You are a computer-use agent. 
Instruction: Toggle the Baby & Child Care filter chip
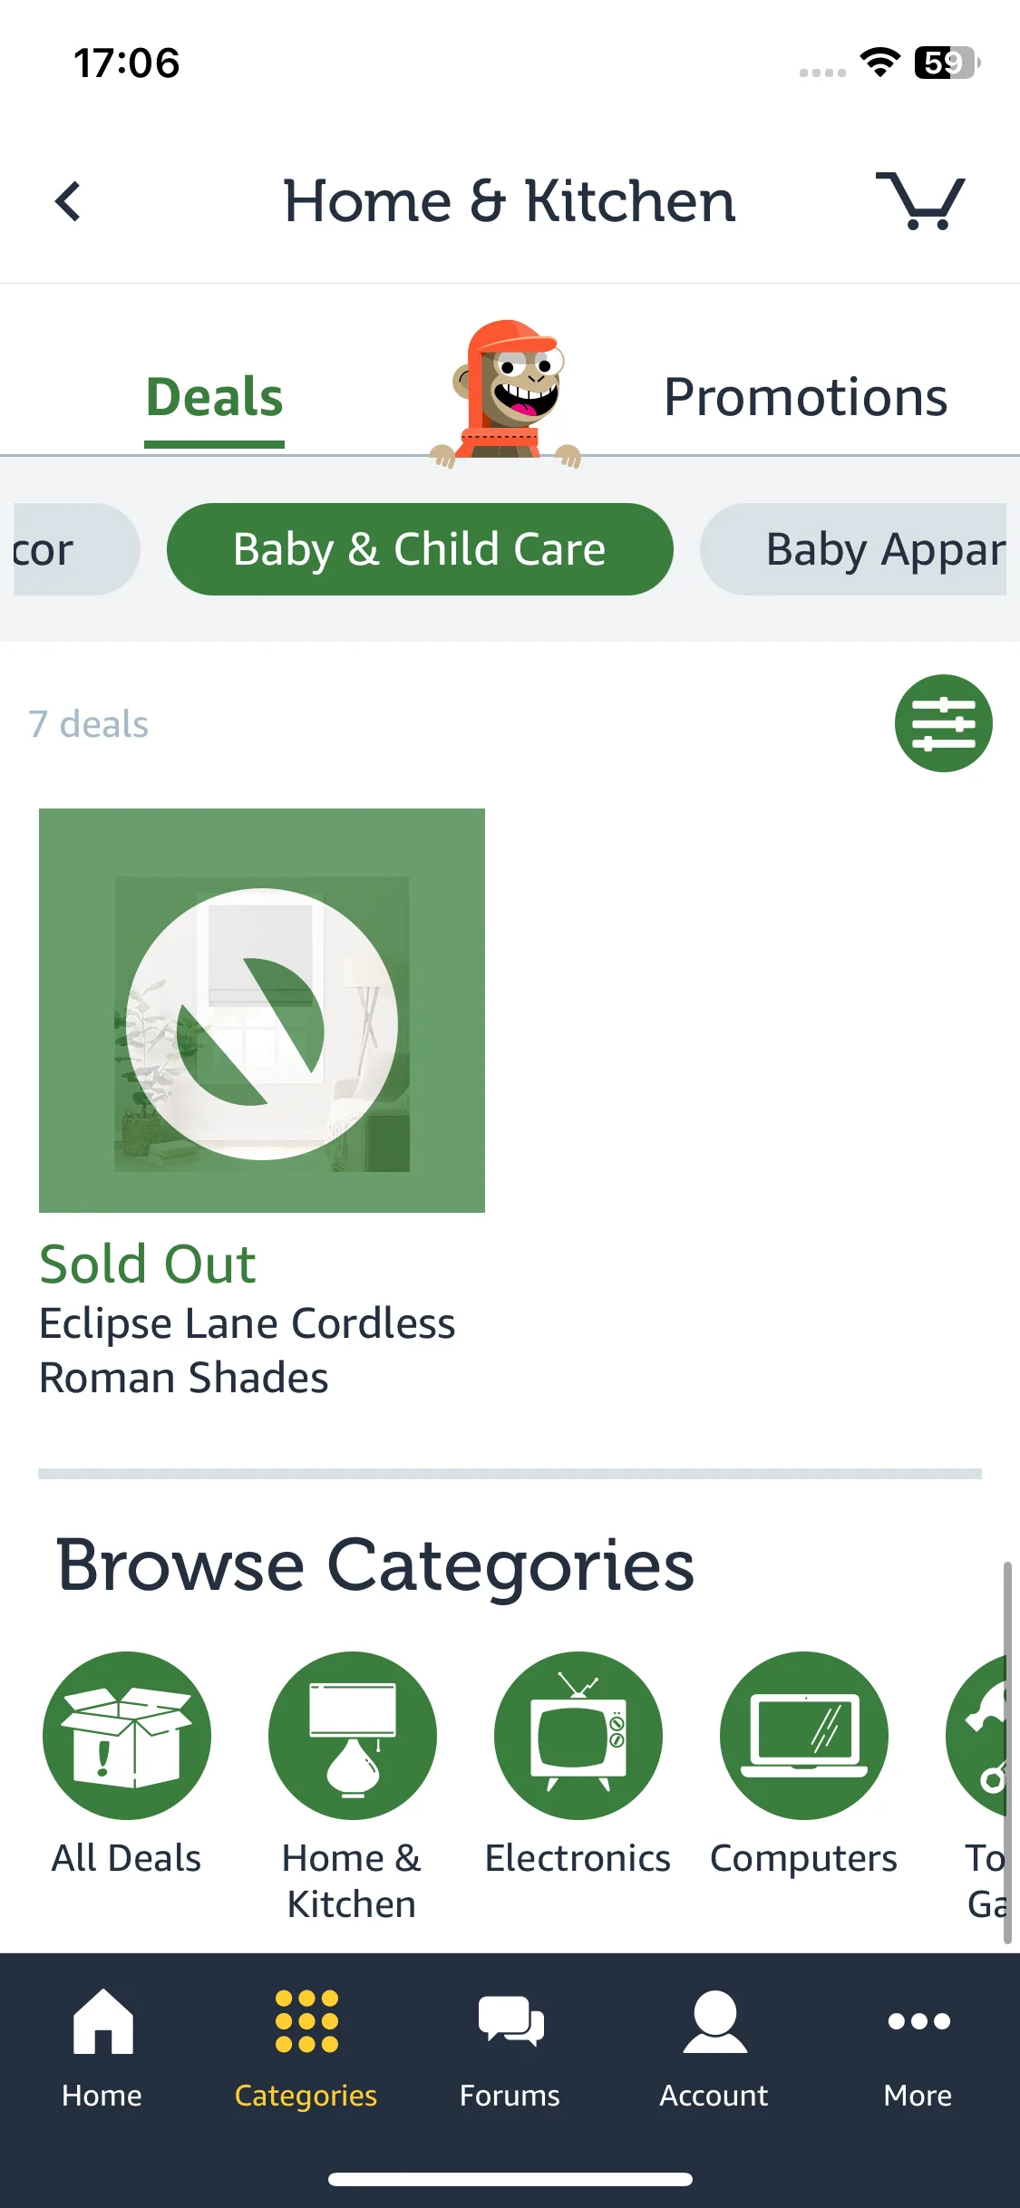[420, 549]
